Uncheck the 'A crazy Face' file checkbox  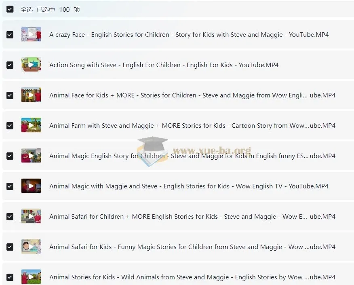point(10,35)
